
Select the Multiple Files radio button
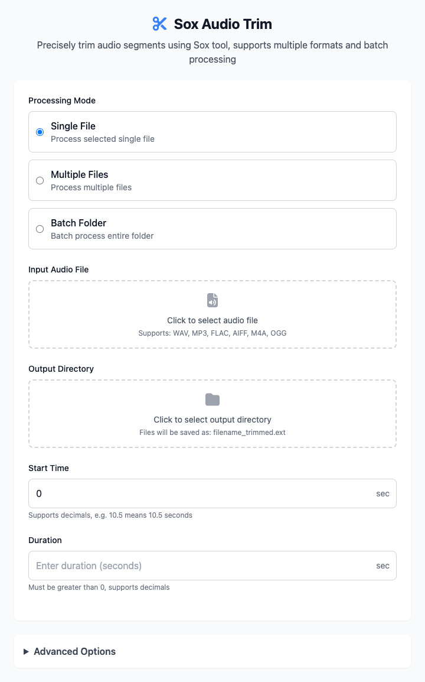[40, 180]
